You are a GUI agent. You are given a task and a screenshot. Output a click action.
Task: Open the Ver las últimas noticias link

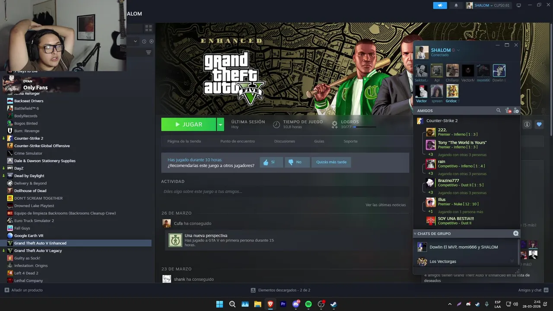click(x=386, y=205)
